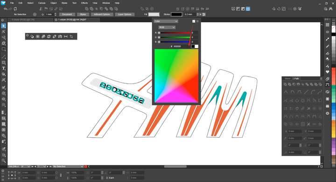This screenshot has width=336, height=182.
Task: Click the Undo arrow icon
Action: pyautogui.click(x=6, y=9)
